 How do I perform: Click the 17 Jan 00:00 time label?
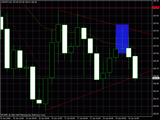click(70, 118)
